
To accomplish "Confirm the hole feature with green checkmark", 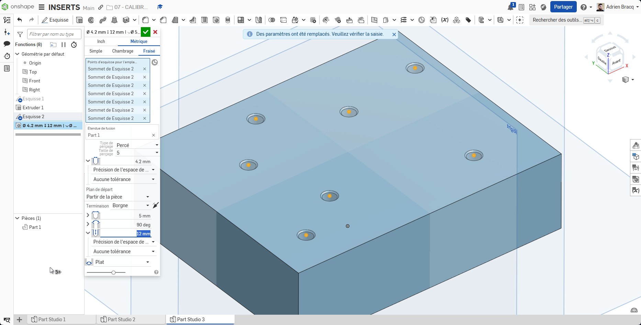I will click(x=146, y=32).
